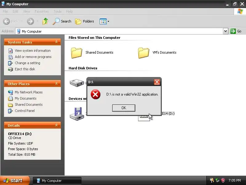Select the VM's Documents folder icon
The width and height of the screenshot is (246, 185).
(x=143, y=53)
